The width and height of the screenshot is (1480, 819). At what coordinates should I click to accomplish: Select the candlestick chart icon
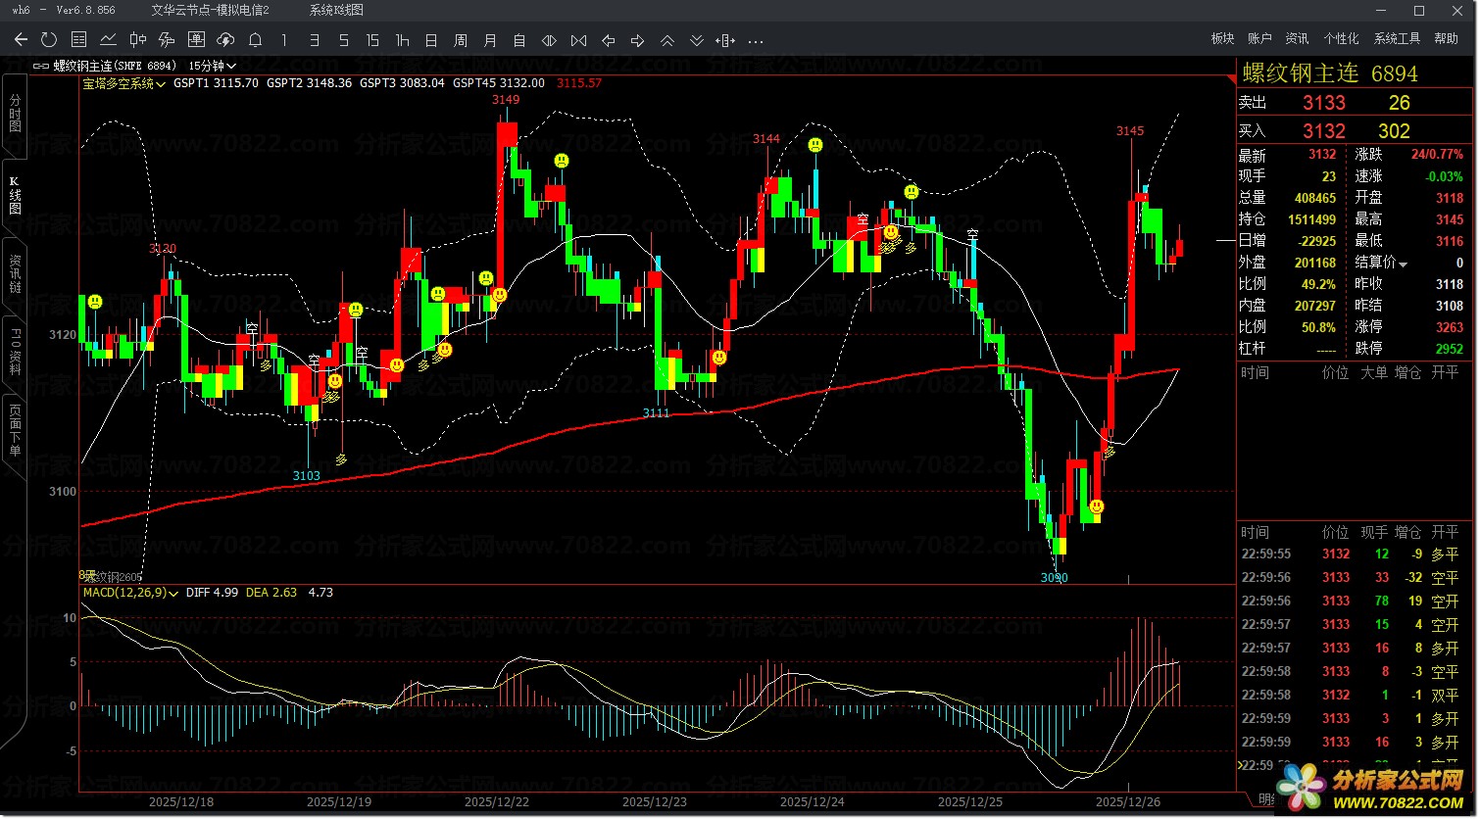pyautogui.click(x=137, y=40)
